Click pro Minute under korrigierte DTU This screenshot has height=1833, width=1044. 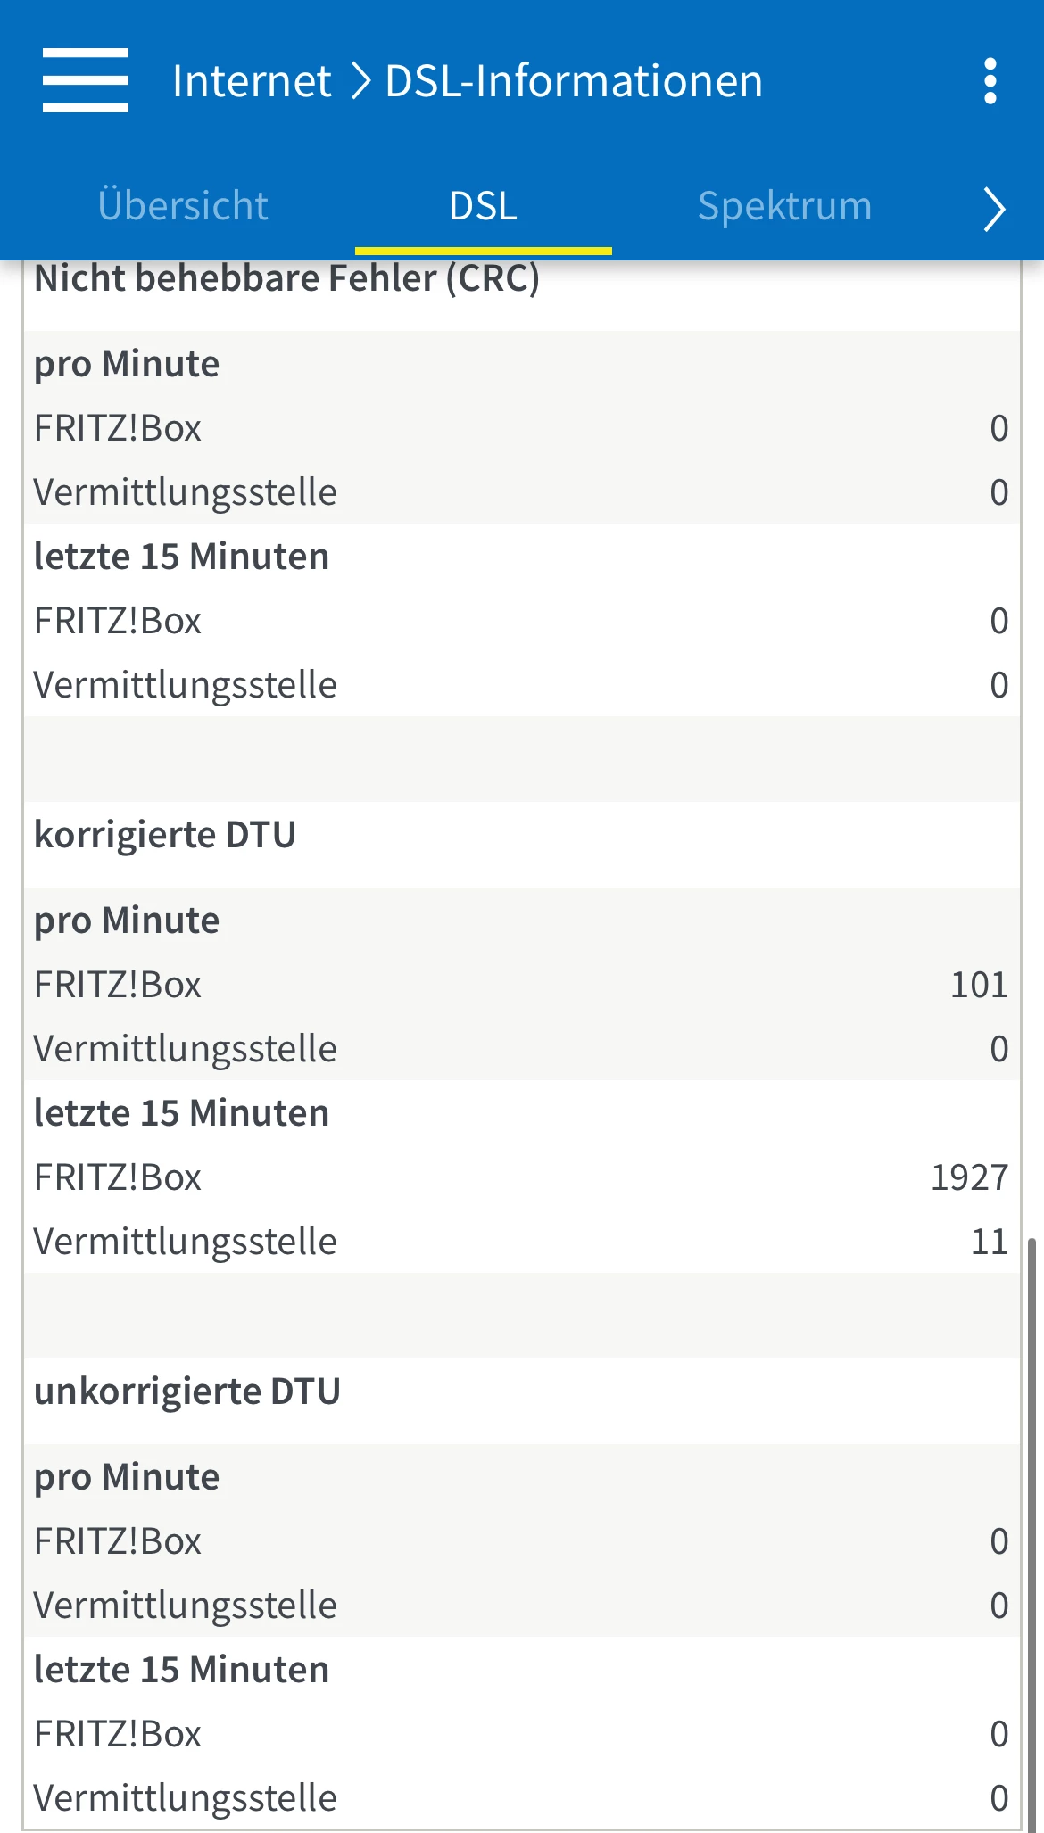[x=127, y=921]
